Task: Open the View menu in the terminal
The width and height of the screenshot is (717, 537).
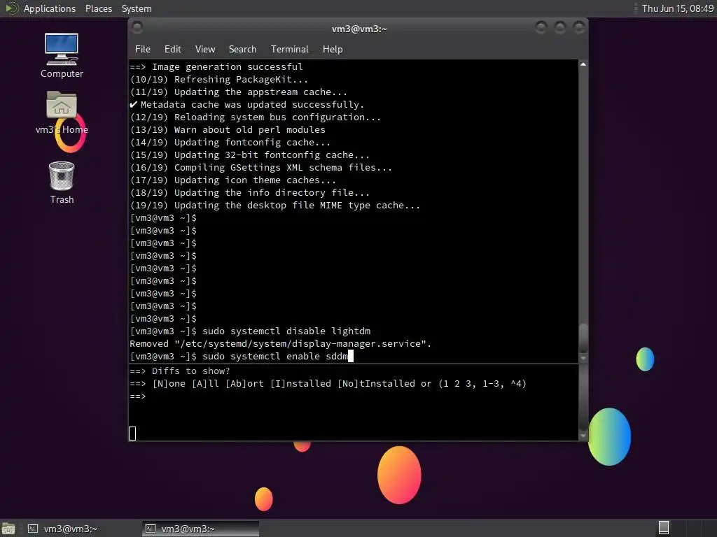Action: (205, 49)
